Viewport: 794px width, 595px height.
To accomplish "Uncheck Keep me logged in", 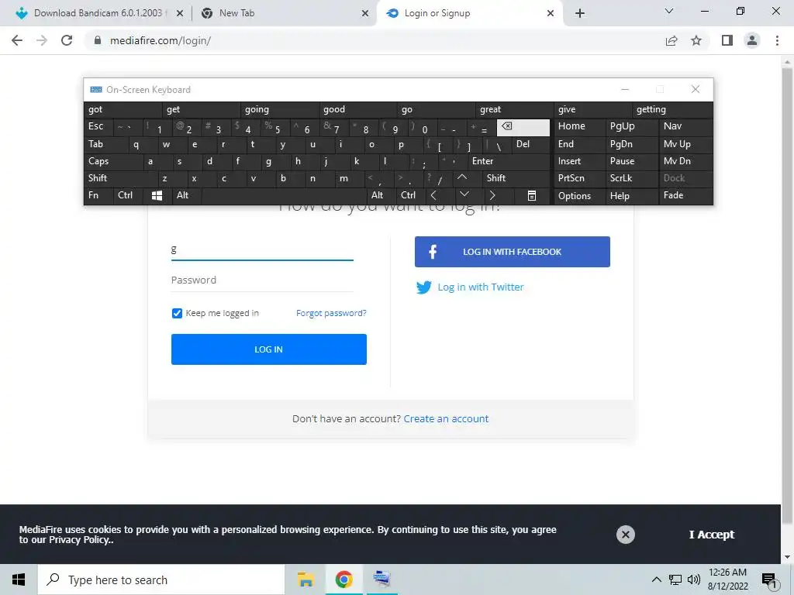I will [177, 313].
